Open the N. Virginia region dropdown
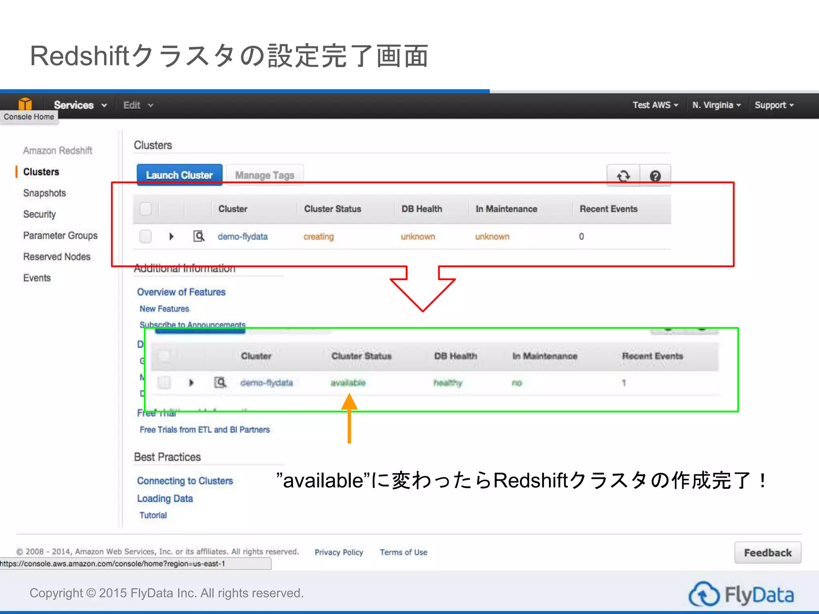This screenshot has height=614, width=819. (716, 105)
